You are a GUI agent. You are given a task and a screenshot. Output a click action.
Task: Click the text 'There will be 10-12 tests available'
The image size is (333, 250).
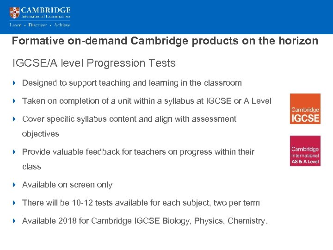pyautogui.click(x=141, y=203)
